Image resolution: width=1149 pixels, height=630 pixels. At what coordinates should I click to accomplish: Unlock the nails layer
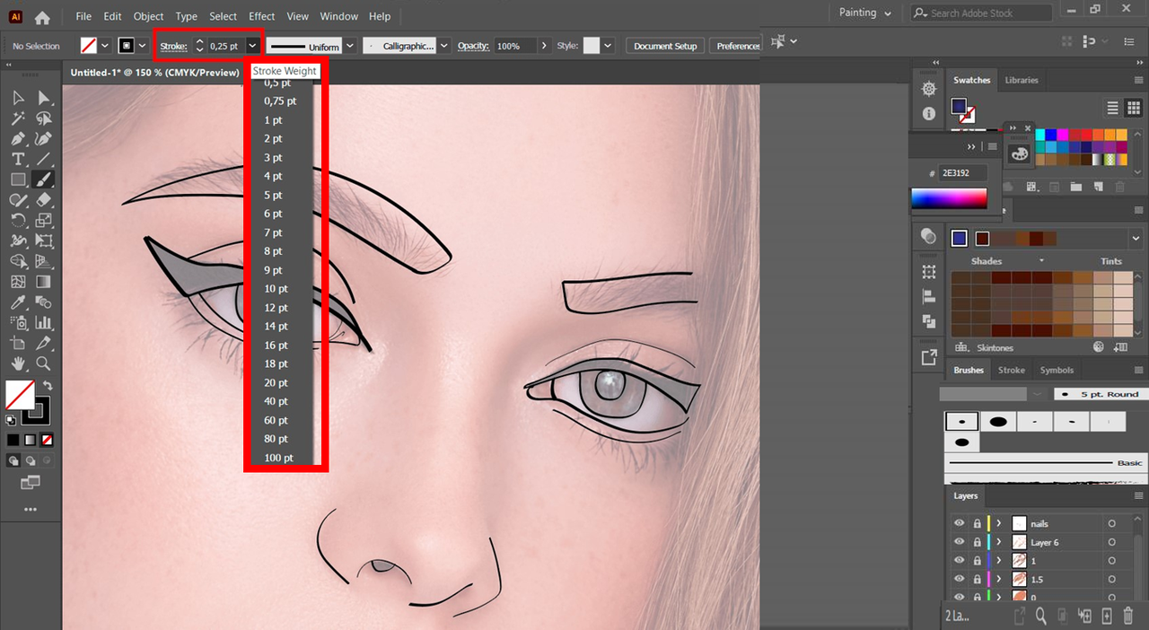click(978, 523)
